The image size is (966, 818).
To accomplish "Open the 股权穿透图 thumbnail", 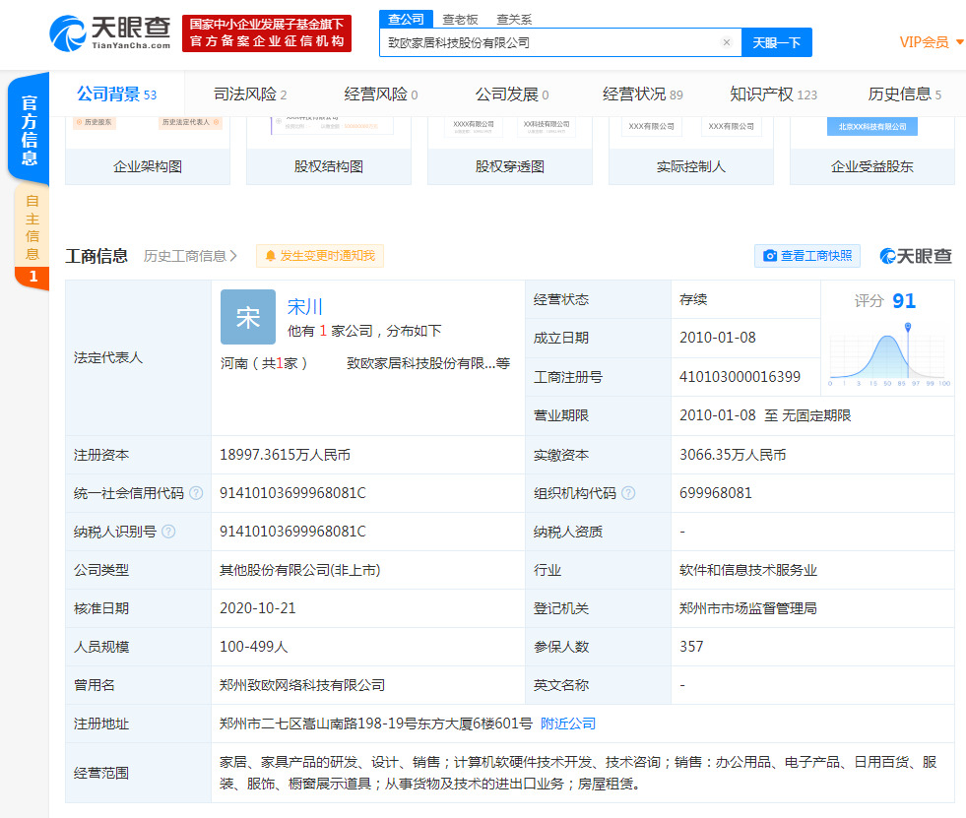I will coord(509,151).
